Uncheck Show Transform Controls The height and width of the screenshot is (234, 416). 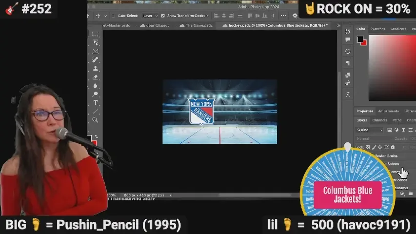163,16
